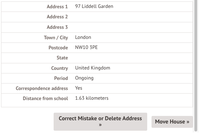Click the Country label
The width and height of the screenshot is (203, 135).
coord(59,68)
